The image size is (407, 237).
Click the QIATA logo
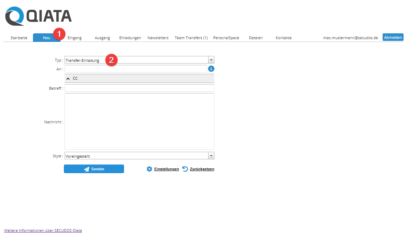[38, 16]
